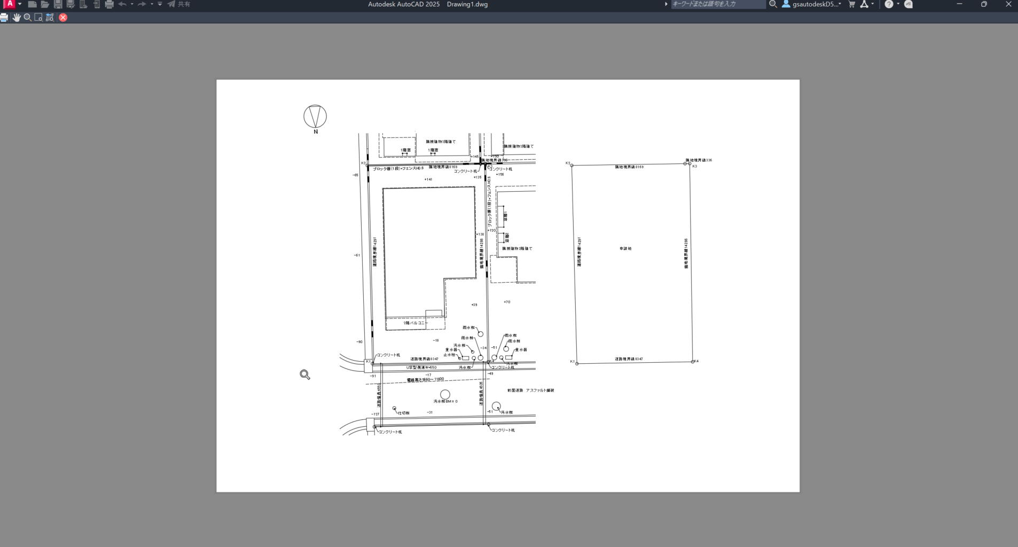
Task: Click the Save As icon
Action: (x=71, y=4)
